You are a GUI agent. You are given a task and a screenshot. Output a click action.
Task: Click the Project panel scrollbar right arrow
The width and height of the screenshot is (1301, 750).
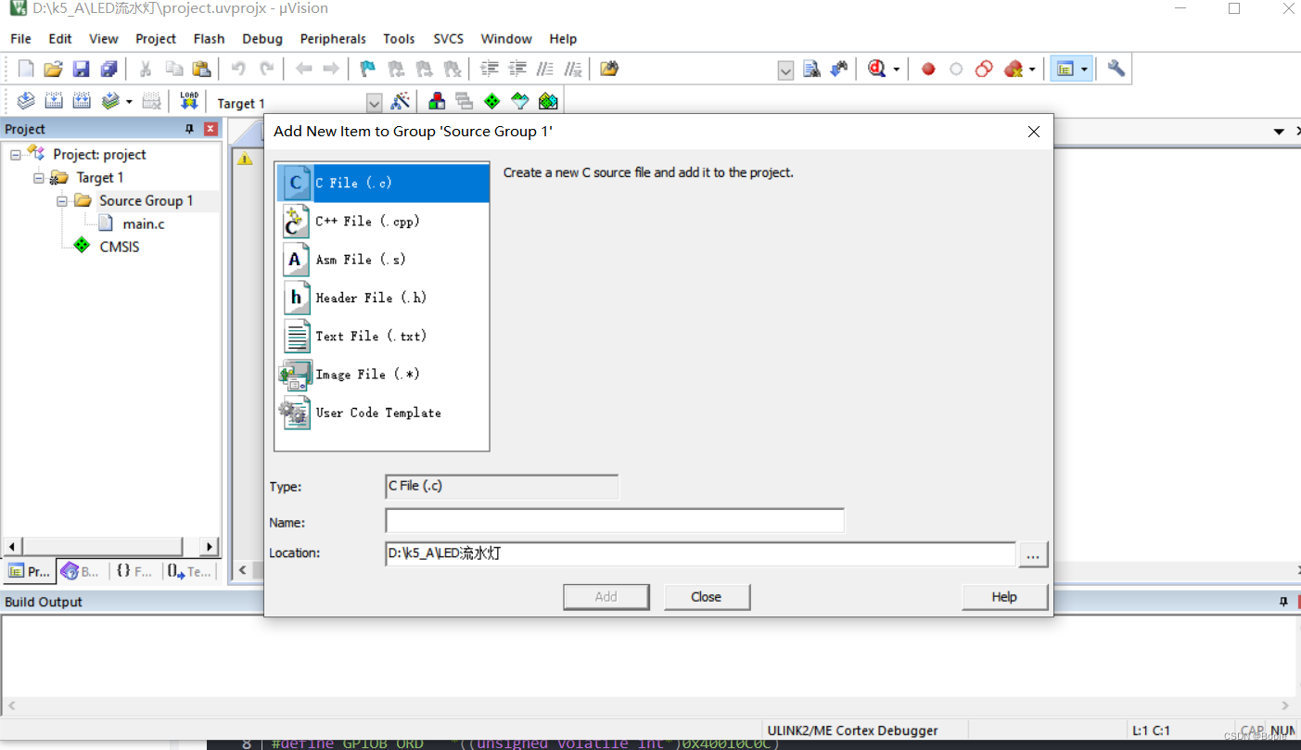point(210,546)
